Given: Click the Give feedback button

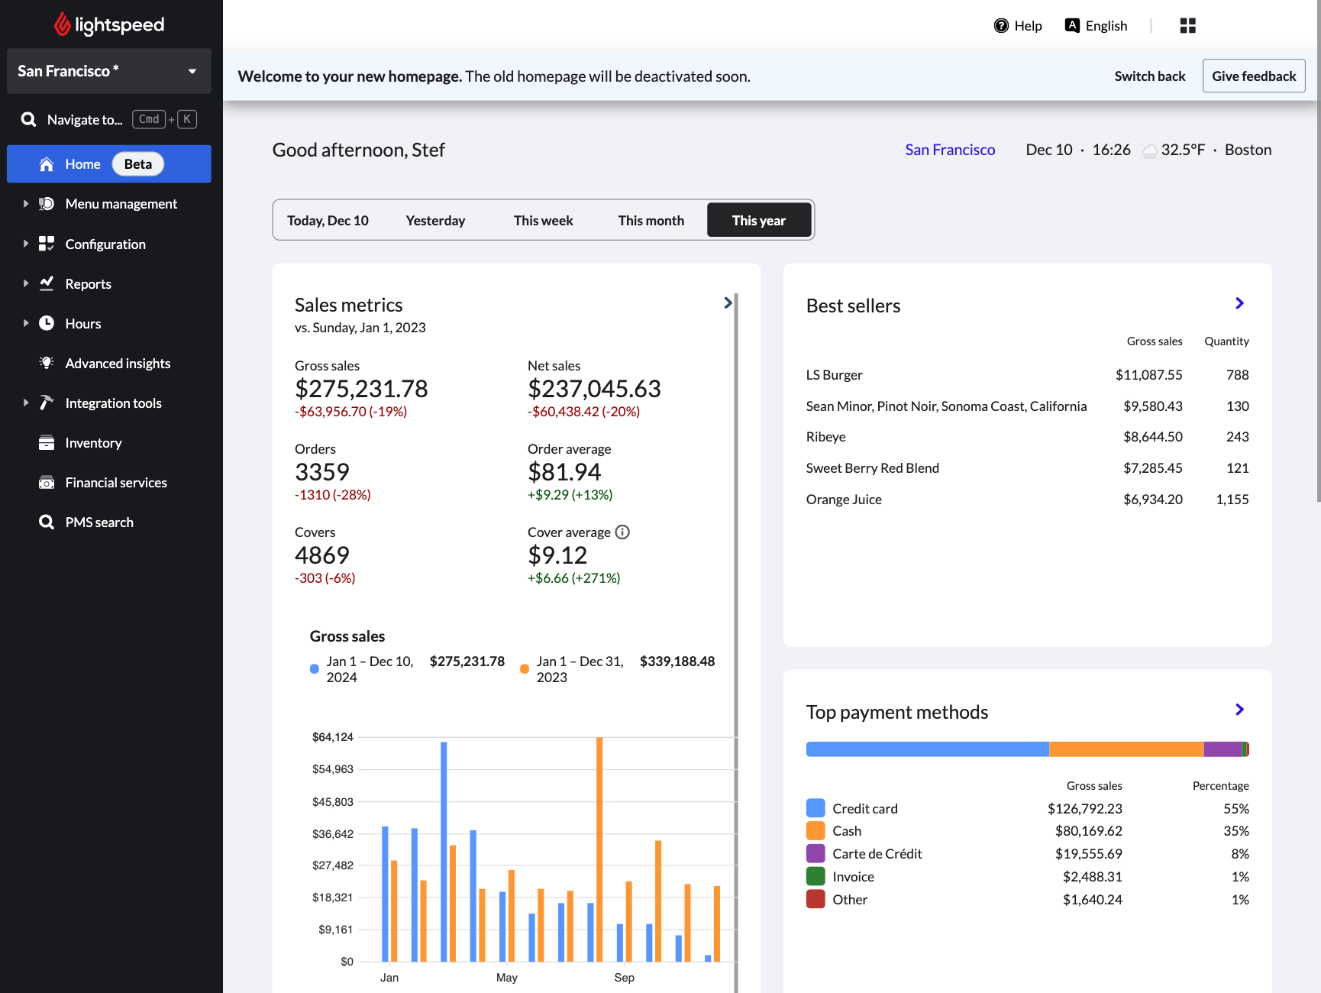Looking at the screenshot, I should 1253,76.
